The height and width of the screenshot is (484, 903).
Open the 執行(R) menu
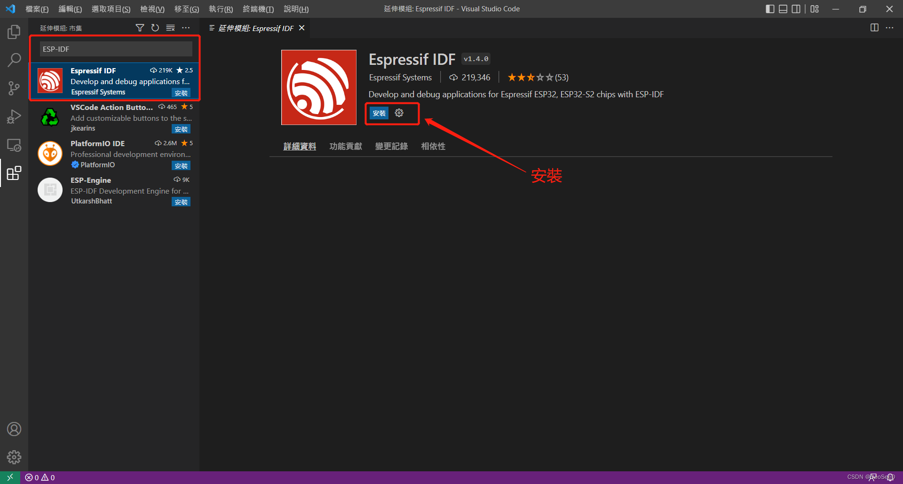click(221, 9)
